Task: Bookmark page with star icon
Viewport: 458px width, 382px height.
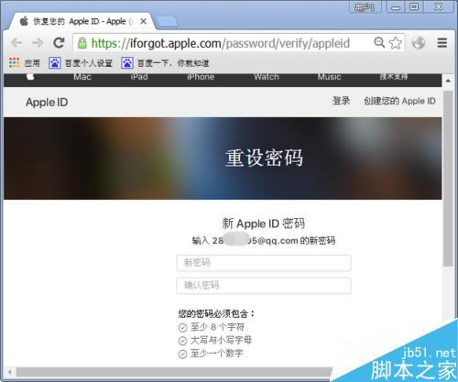Action: point(396,43)
